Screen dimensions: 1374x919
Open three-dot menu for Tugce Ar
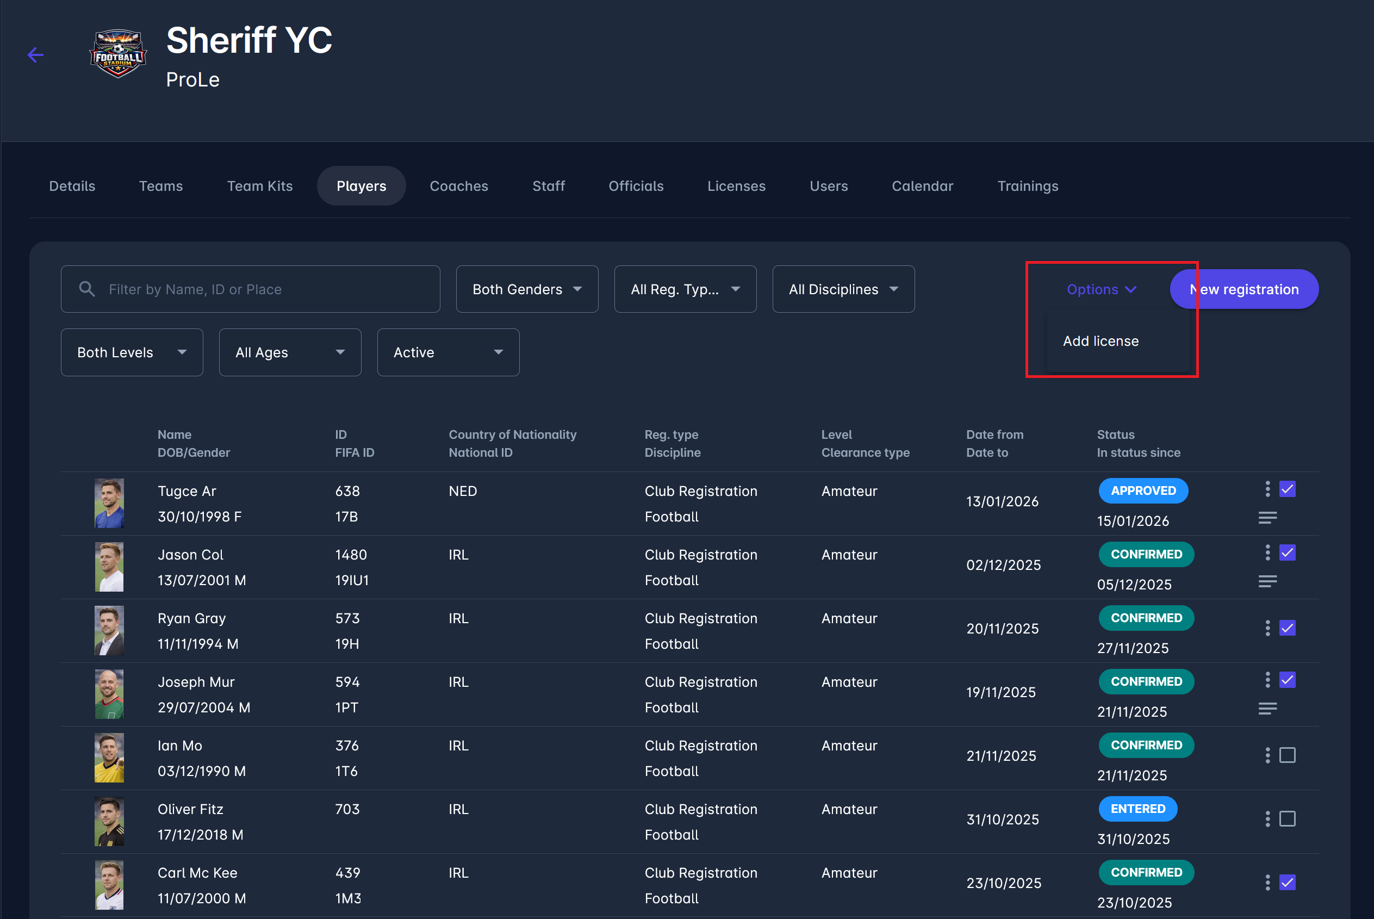click(1267, 489)
